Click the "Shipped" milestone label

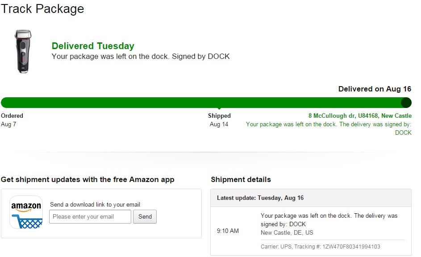tap(219, 116)
